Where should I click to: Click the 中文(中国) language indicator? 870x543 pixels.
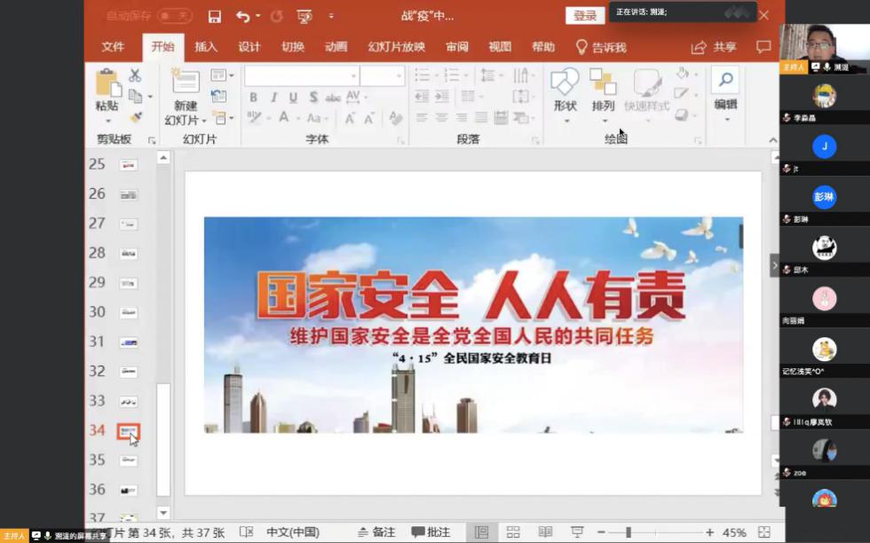click(x=293, y=532)
